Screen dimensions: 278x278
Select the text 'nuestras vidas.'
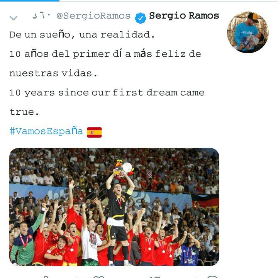click(x=53, y=73)
